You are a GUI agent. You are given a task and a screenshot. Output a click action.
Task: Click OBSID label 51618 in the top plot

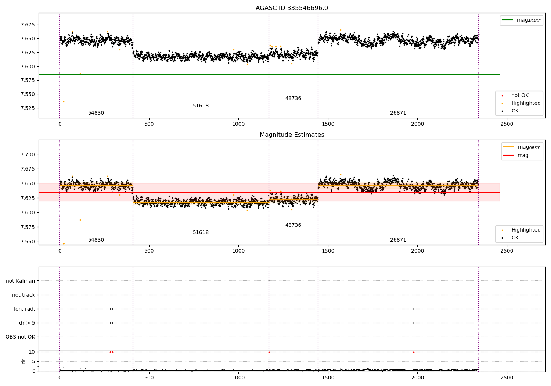tap(201, 106)
